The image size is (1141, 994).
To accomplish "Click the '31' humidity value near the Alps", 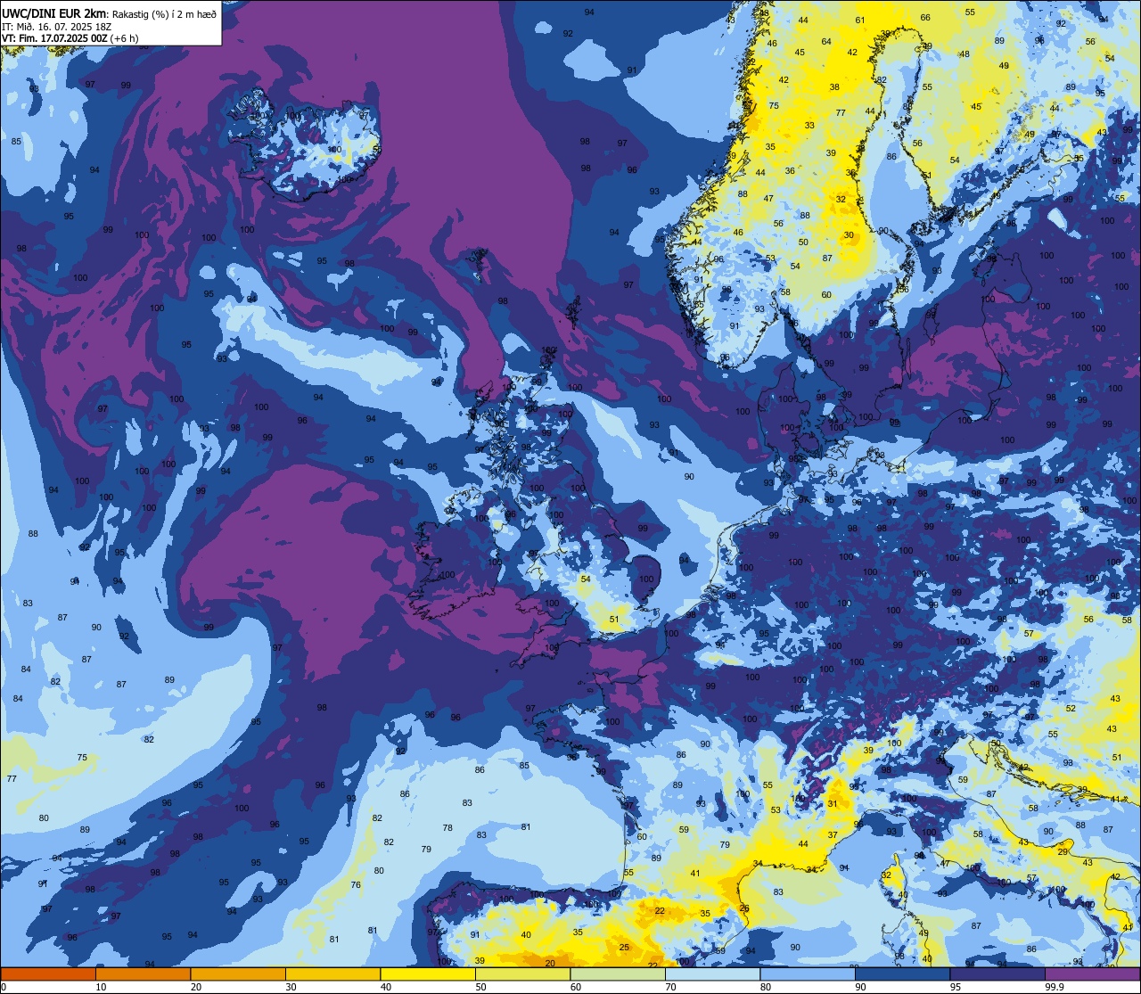I will tap(833, 803).
